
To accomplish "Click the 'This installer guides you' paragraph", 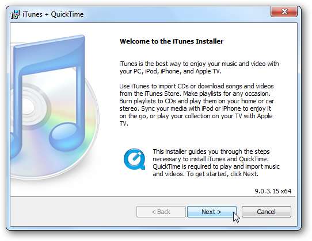I will point(216,162).
